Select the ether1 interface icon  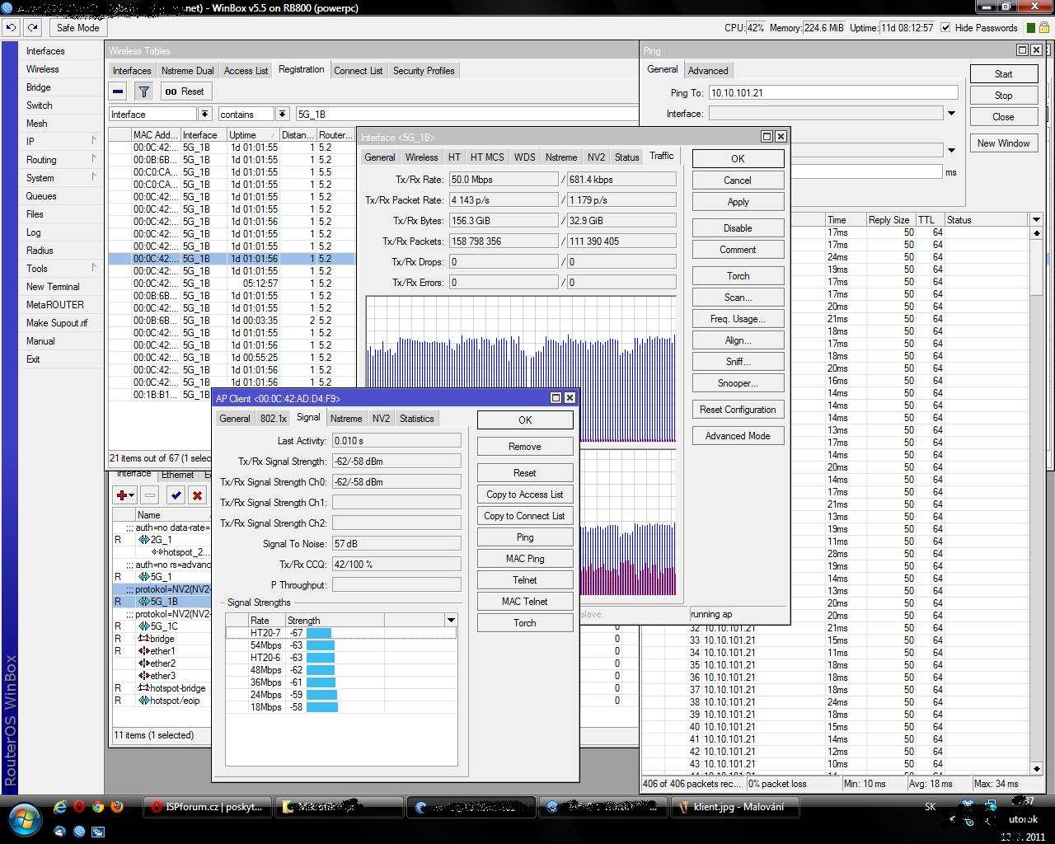143,651
